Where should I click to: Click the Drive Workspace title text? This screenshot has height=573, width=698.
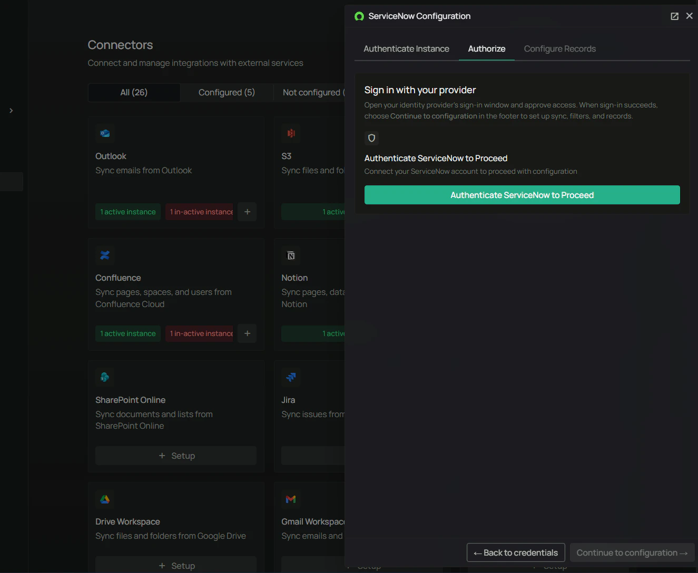click(127, 521)
